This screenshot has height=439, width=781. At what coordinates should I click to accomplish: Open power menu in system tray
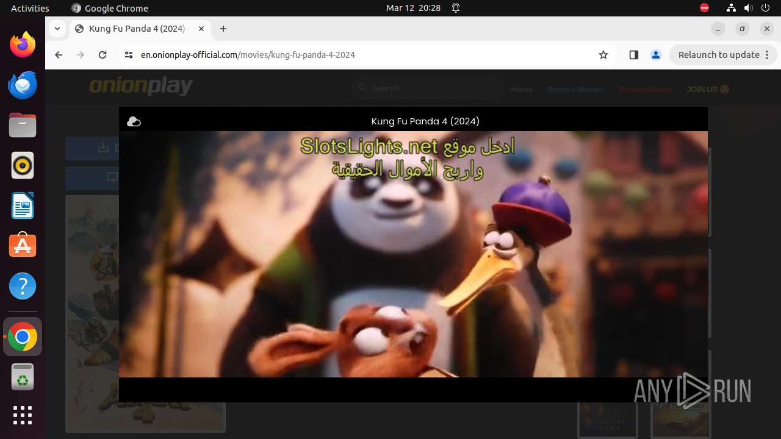[x=766, y=8]
